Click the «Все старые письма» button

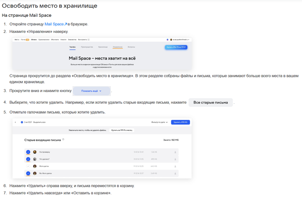click(x=211, y=102)
